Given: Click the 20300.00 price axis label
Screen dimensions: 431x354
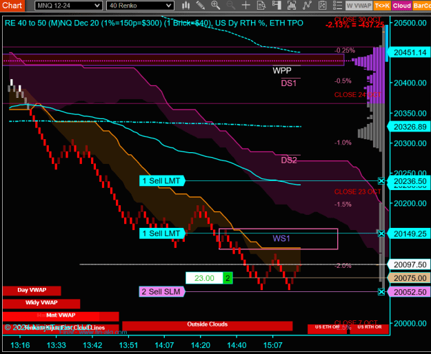Looking at the screenshot, I should (x=410, y=143).
